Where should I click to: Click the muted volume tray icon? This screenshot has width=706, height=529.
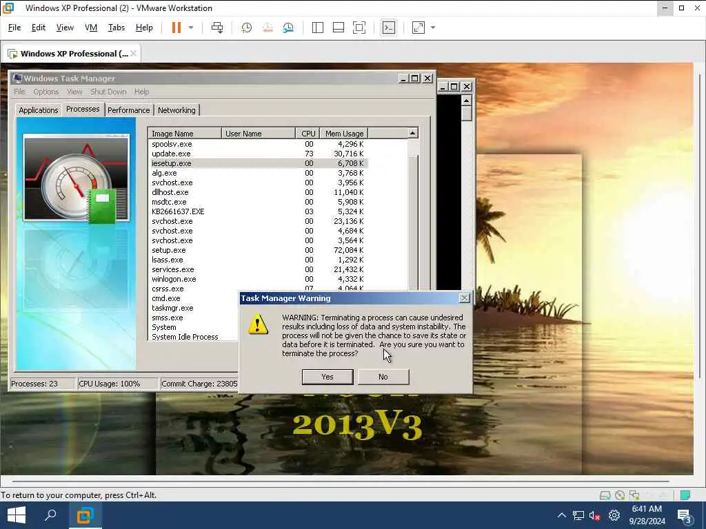(595, 515)
